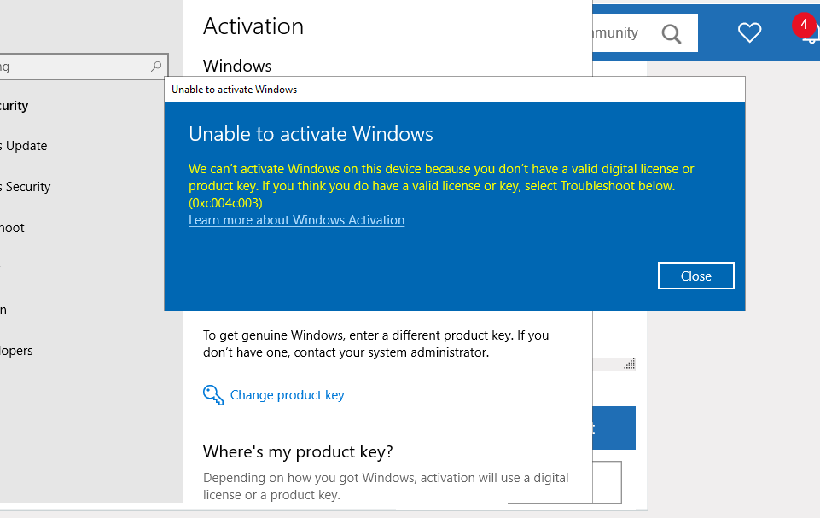Click the Activation page title

click(x=253, y=26)
